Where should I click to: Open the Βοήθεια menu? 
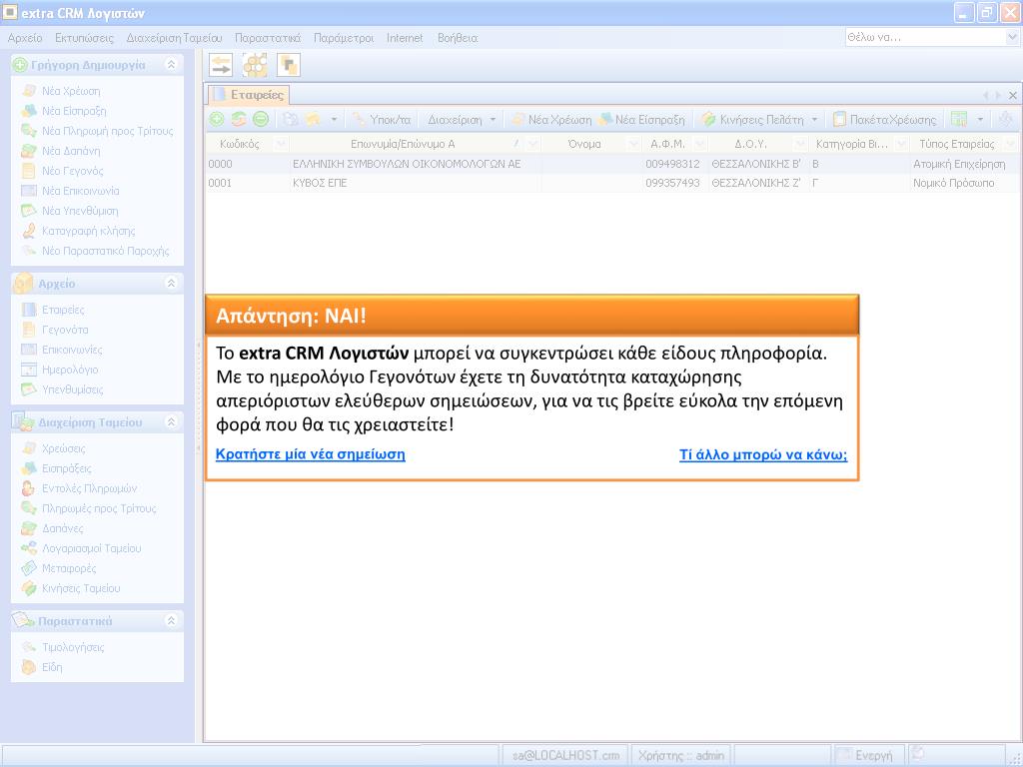[458, 38]
